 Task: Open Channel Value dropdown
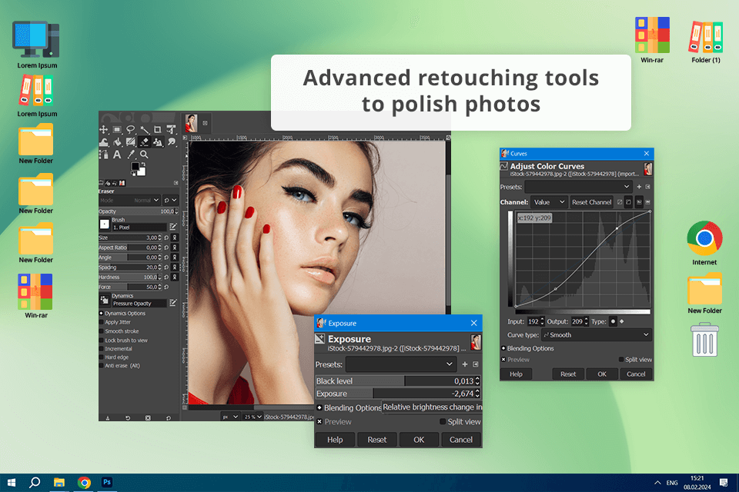pos(549,202)
